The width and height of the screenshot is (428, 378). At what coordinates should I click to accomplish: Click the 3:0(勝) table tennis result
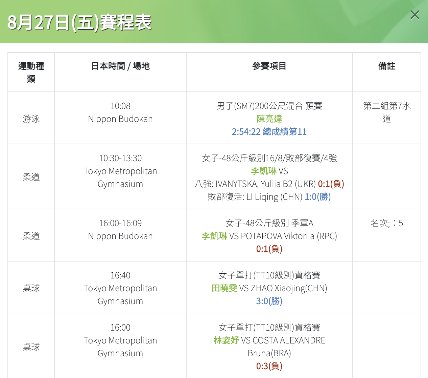click(269, 301)
